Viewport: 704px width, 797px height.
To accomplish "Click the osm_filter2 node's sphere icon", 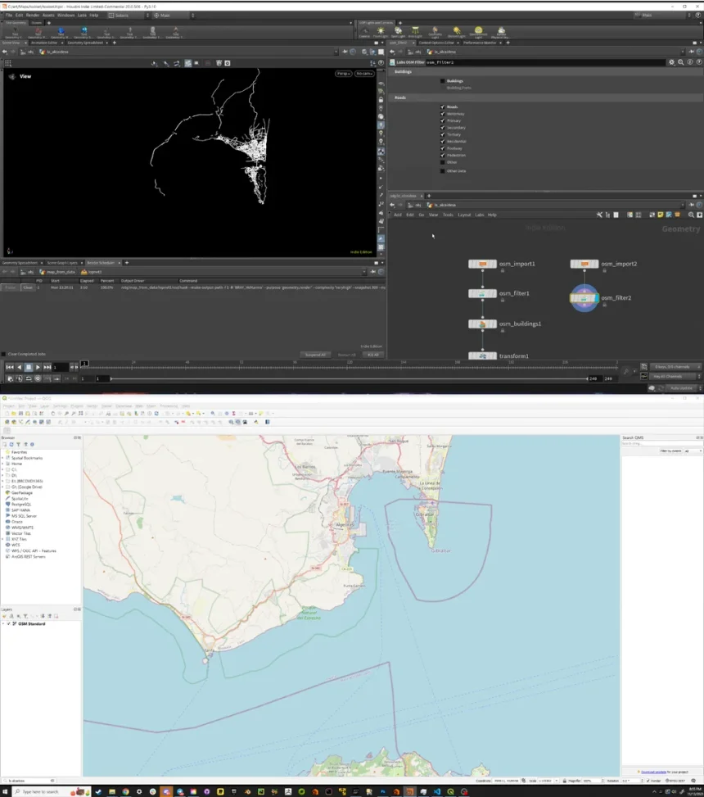I will pyautogui.click(x=584, y=299).
